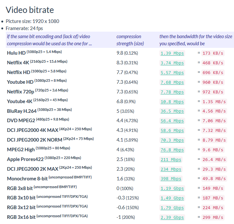This screenshot has width=234, height=224.
Task: Select the 76.8 Mbps link
Action: [x=172, y=150]
